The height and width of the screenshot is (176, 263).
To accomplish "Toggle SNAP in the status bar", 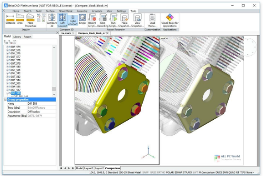I will tap(146, 172).
